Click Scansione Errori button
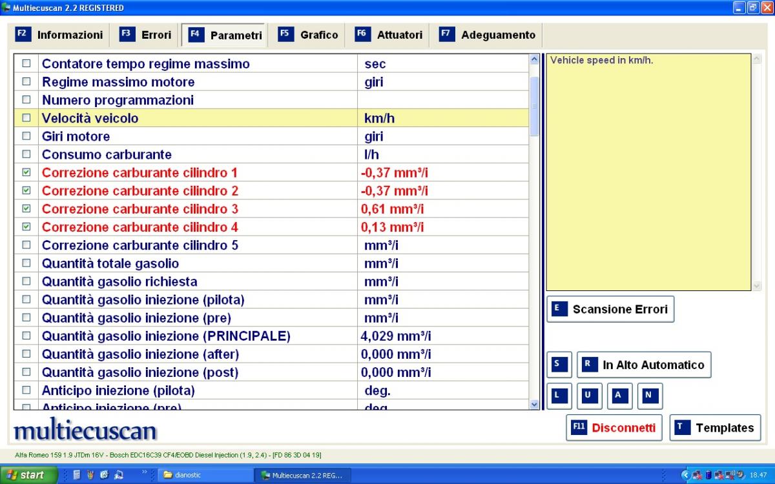 [610, 309]
